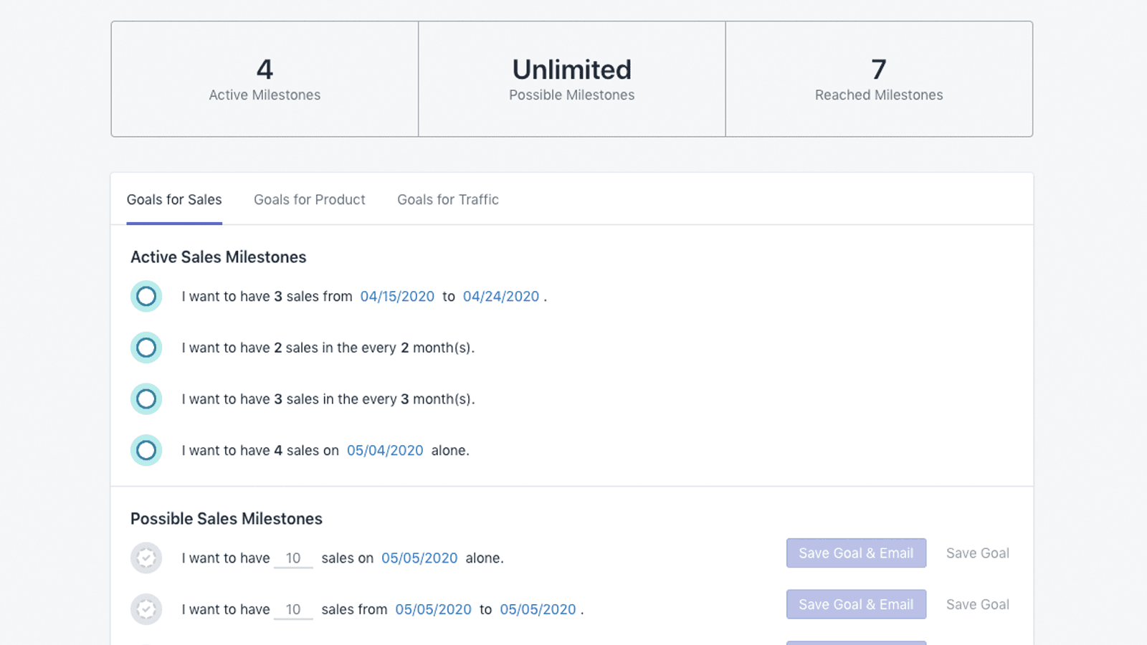The image size is (1147, 645).
Task: Click the progress circle beside the 04/15/2020 milestone
Action: click(146, 296)
